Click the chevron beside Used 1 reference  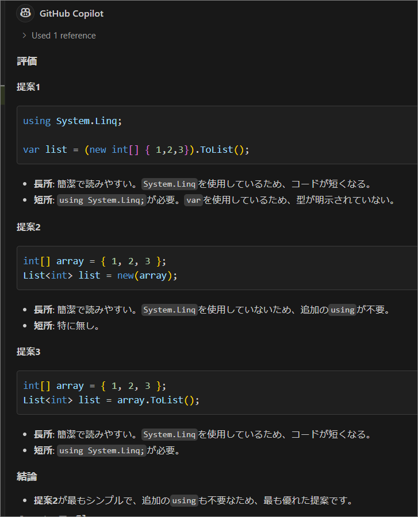[23, 35]
